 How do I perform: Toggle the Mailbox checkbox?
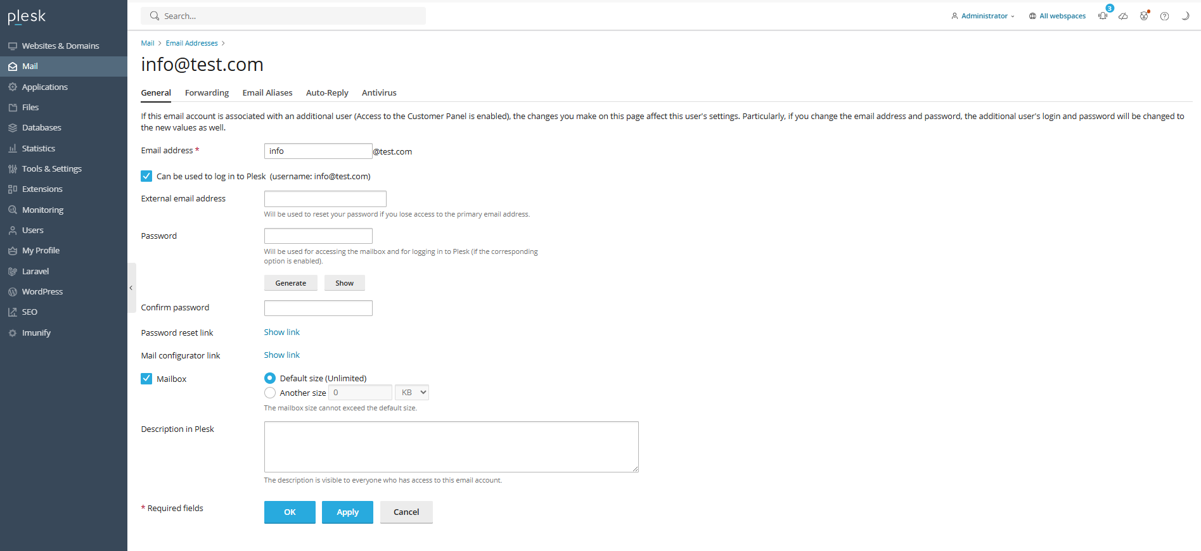[x=146, y=379]
